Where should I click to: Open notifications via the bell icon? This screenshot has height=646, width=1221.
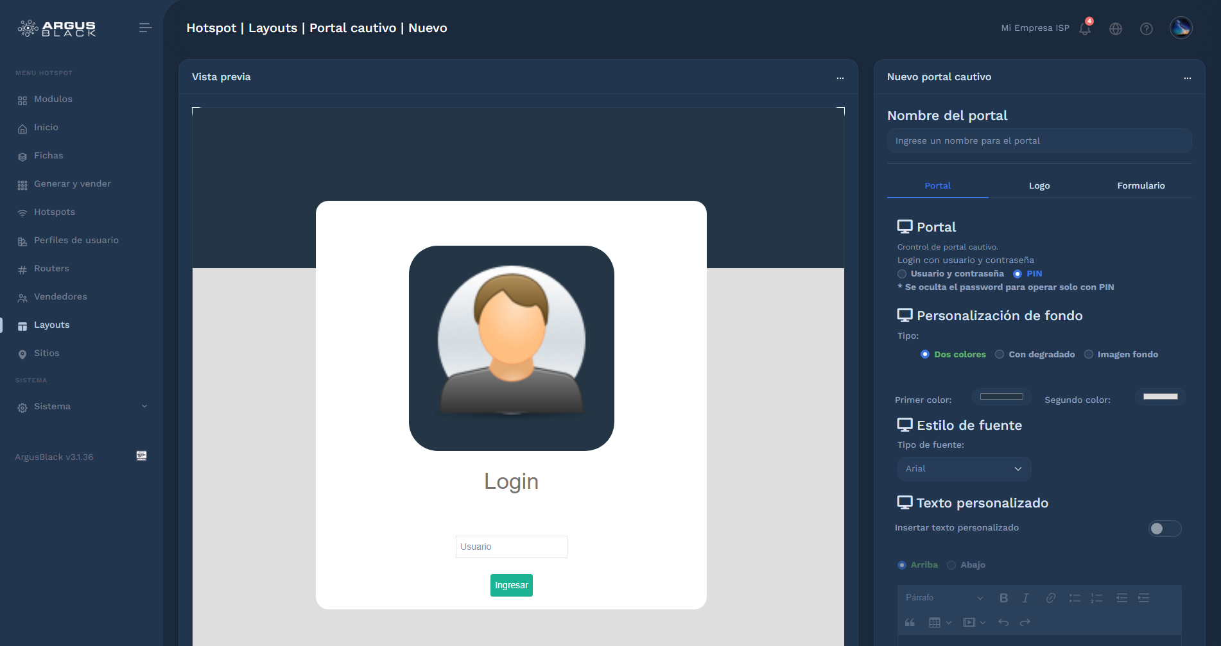tap(1085, 28)
